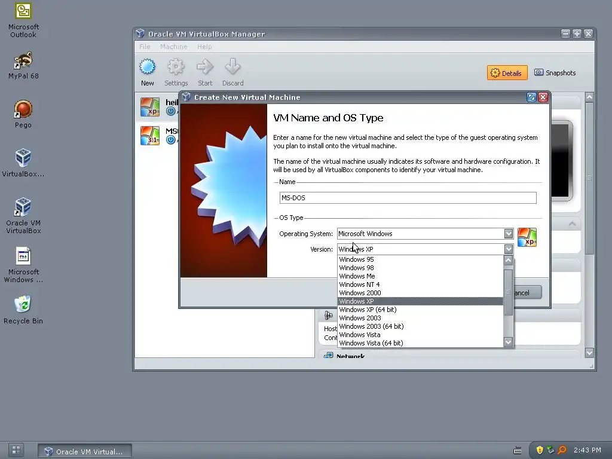The width and height of the screenshot is (612, 459).
Task: Minimize the VirtualBox Manager window
Action: [x=565, y=33]
